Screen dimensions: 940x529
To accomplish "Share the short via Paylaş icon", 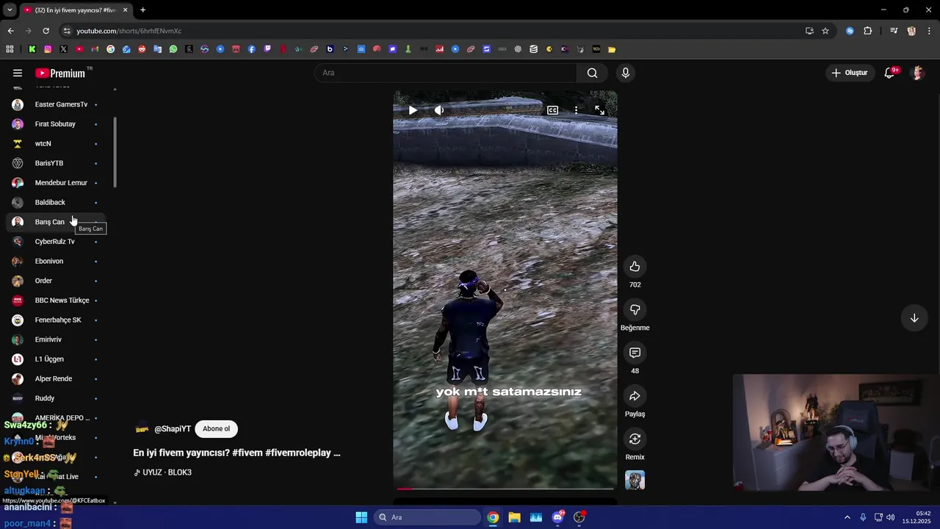I will (635, 396).
